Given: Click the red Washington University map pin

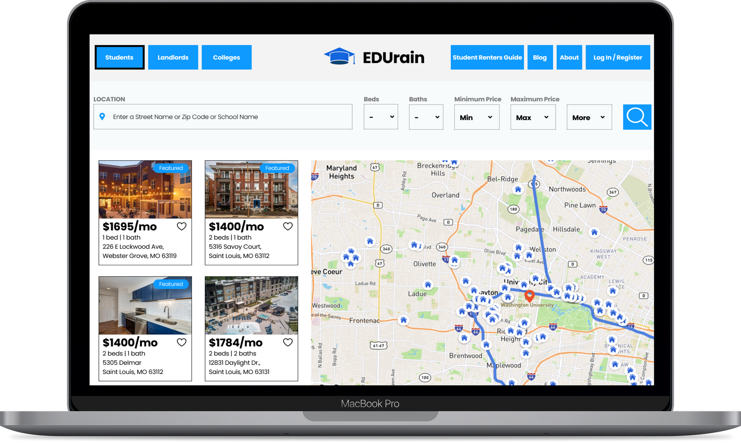Looking at the screenshot, I should [529, 296].
